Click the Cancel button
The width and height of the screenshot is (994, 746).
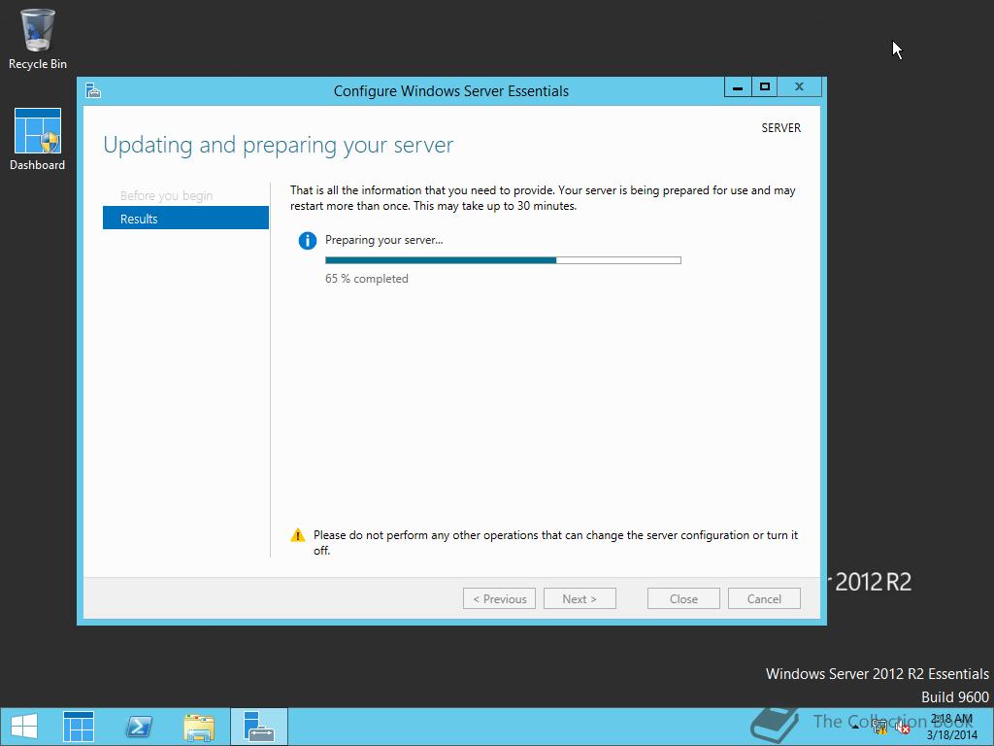[764, 598]
